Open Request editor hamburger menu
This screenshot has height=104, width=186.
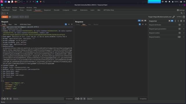click(x=72, y=24)
